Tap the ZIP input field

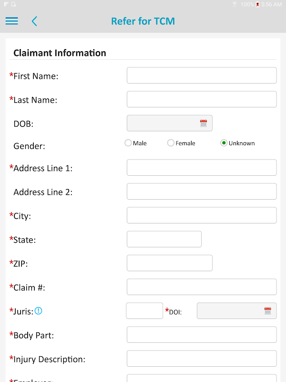pyautogui.click(x=169, y=263)
